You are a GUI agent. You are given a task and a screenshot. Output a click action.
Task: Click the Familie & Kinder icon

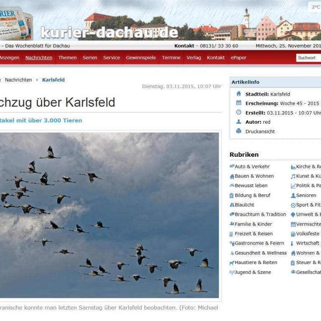(232, 224)
